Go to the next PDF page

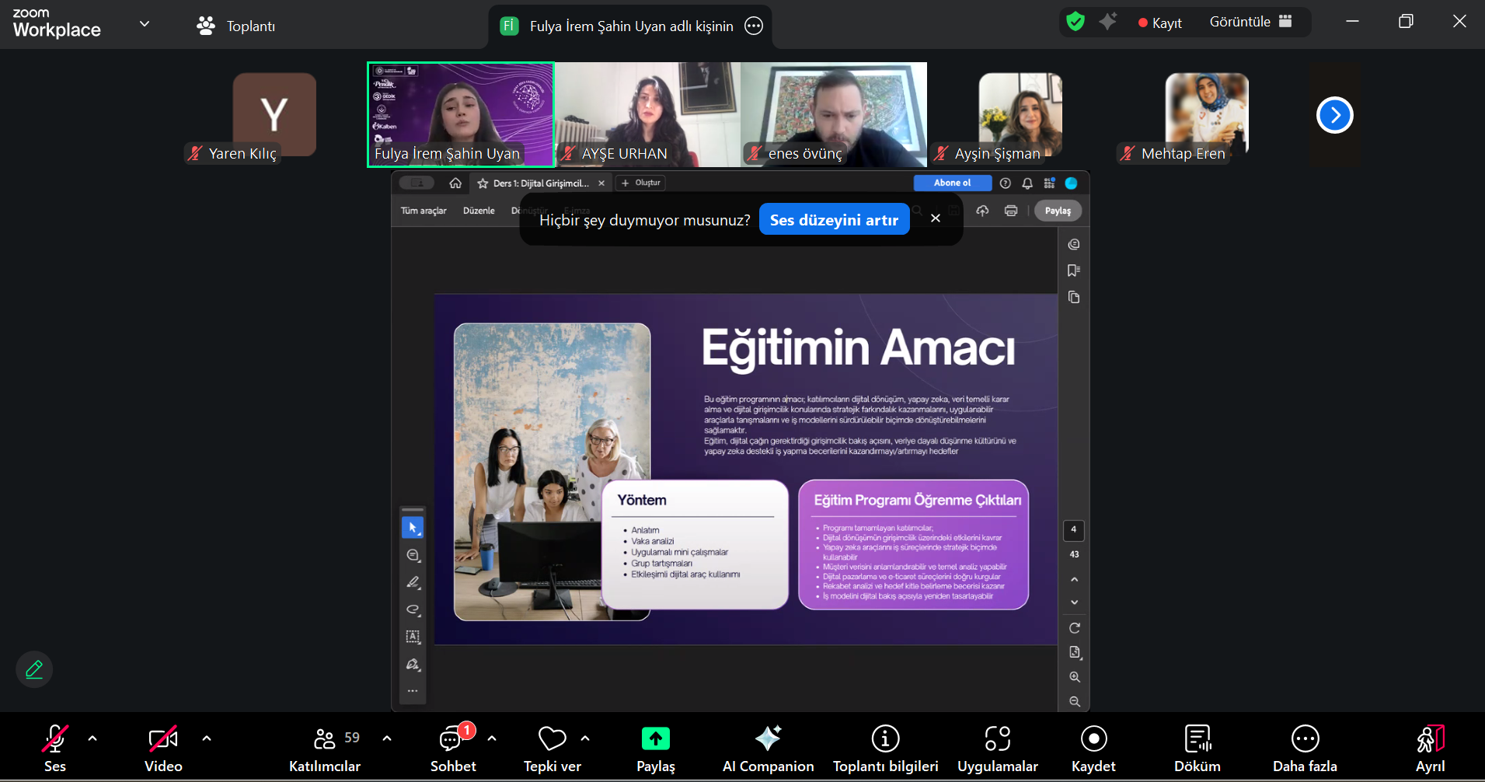[1075, 602]
